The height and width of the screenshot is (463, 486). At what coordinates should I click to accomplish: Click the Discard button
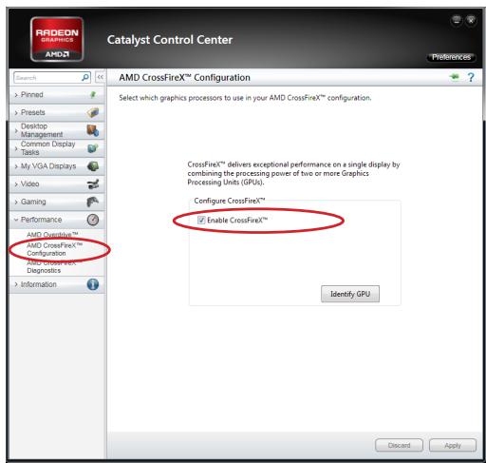pos(399,445)
